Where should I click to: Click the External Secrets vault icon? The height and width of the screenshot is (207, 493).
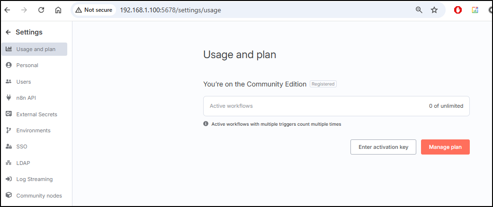9,114
